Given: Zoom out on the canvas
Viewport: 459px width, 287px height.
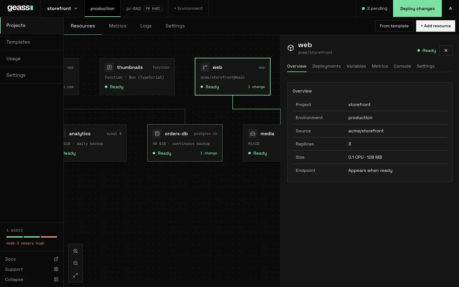Looking at the screenshot, I should (75, 263).
